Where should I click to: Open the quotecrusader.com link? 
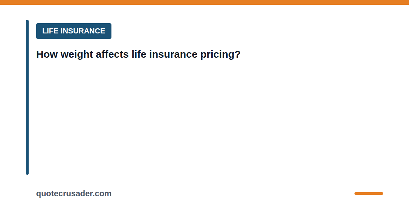click(x=74, y=193)
